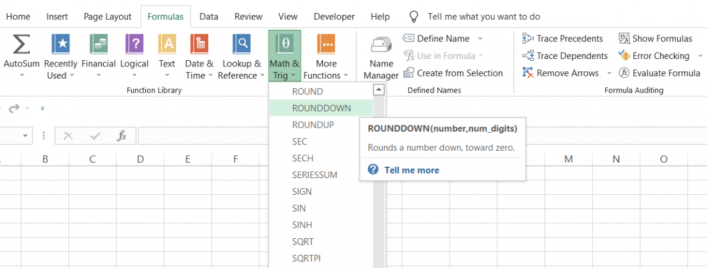707x268 pixels.
Task: Choose SQRT in the function menu
Action: (x=303, y=241)
